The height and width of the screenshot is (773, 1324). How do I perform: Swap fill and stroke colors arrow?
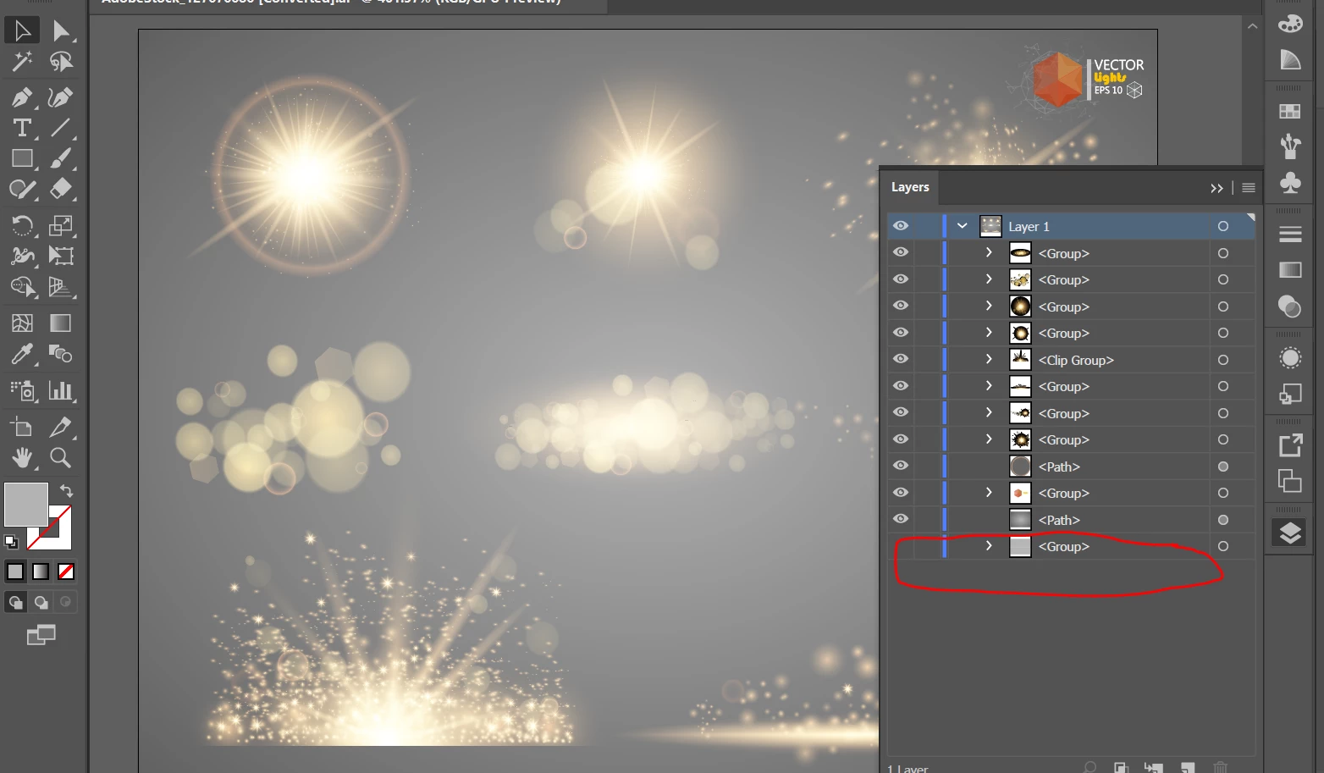click(66, 491)
